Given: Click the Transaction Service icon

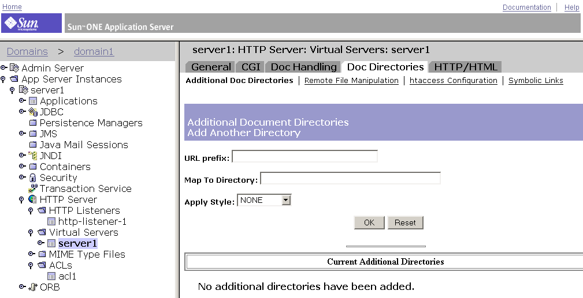Looking at the screenshot, I should tap(33, 188).
